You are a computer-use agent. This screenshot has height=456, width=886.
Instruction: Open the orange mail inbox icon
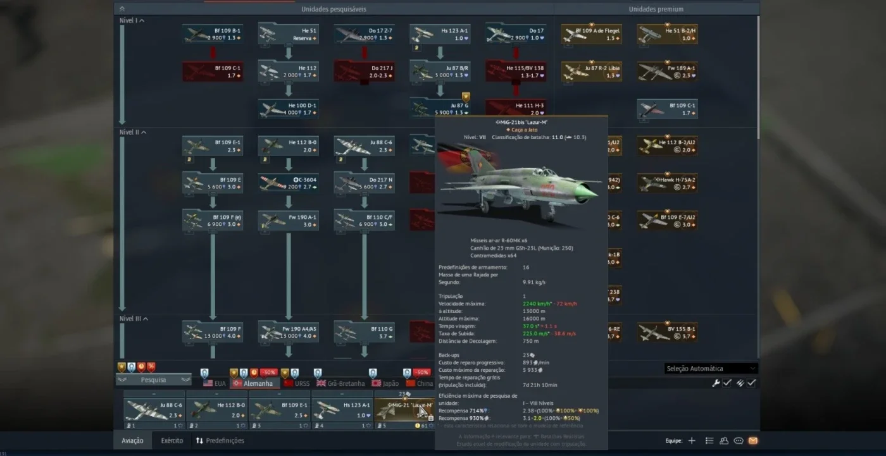tap(753, 441)
